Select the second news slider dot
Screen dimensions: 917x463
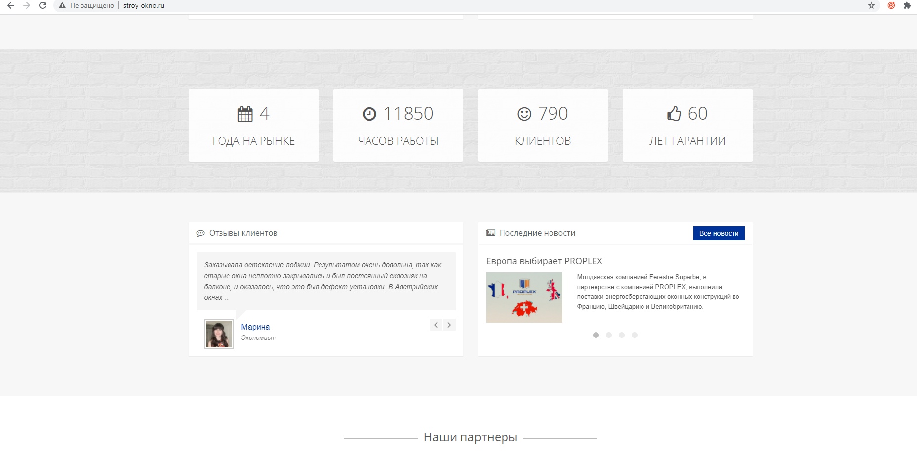pyautogui.click(x=609, y=335)
